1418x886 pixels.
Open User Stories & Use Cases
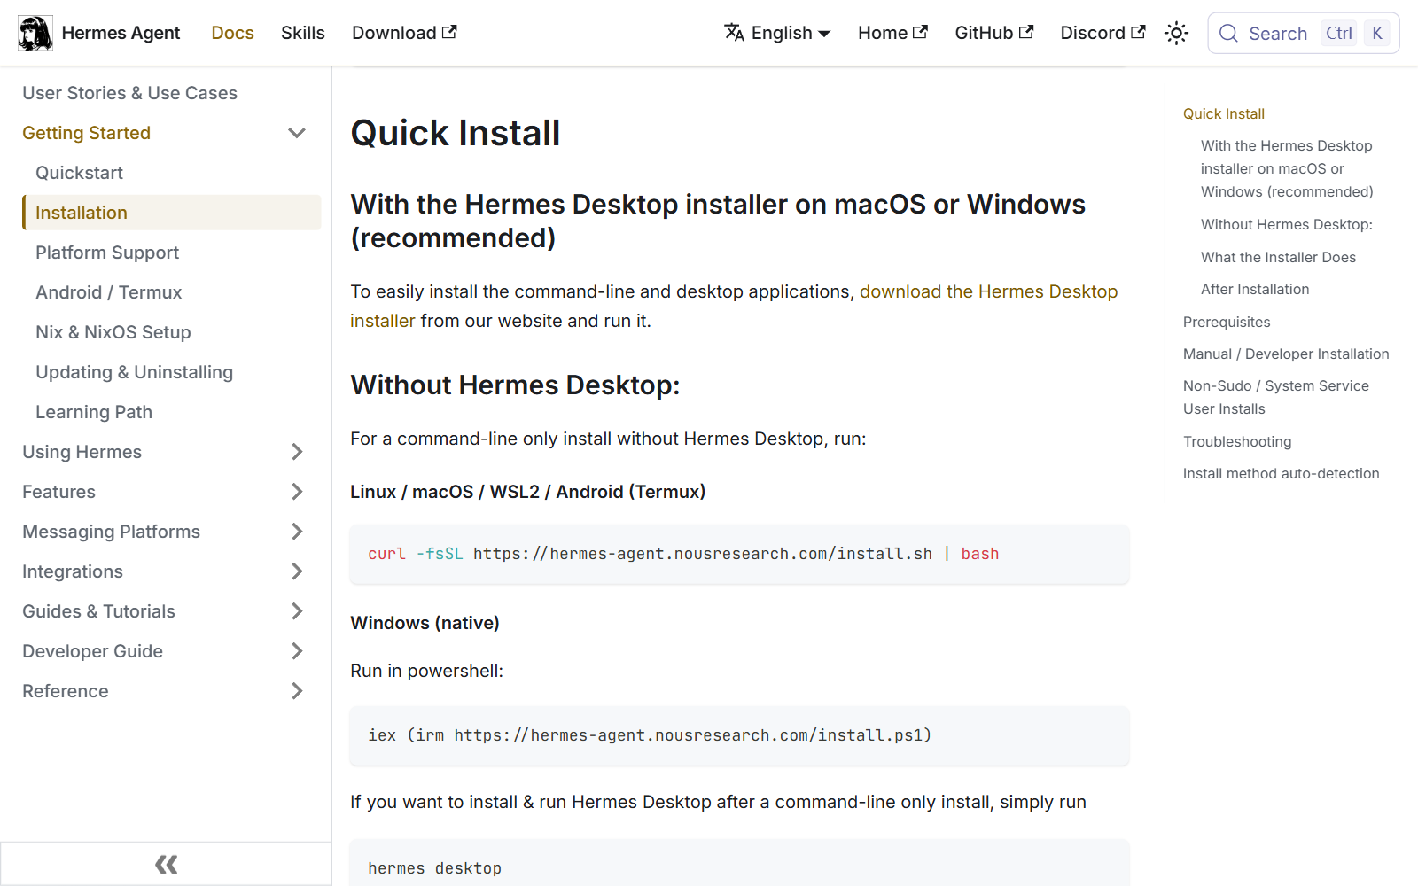coord(129,93)
